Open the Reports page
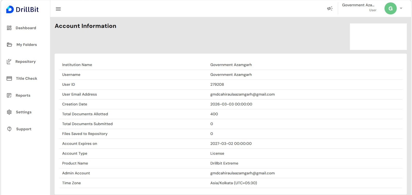This screenshot has height=195, width=412. coord(23,95)
